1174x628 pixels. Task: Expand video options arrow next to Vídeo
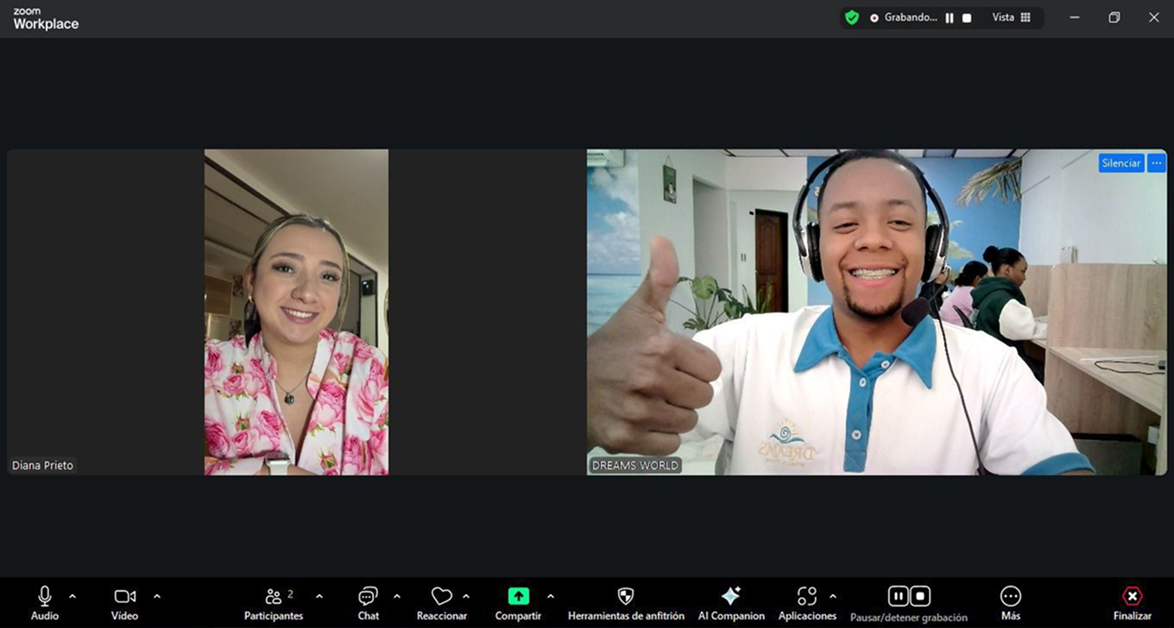point(157,596)
